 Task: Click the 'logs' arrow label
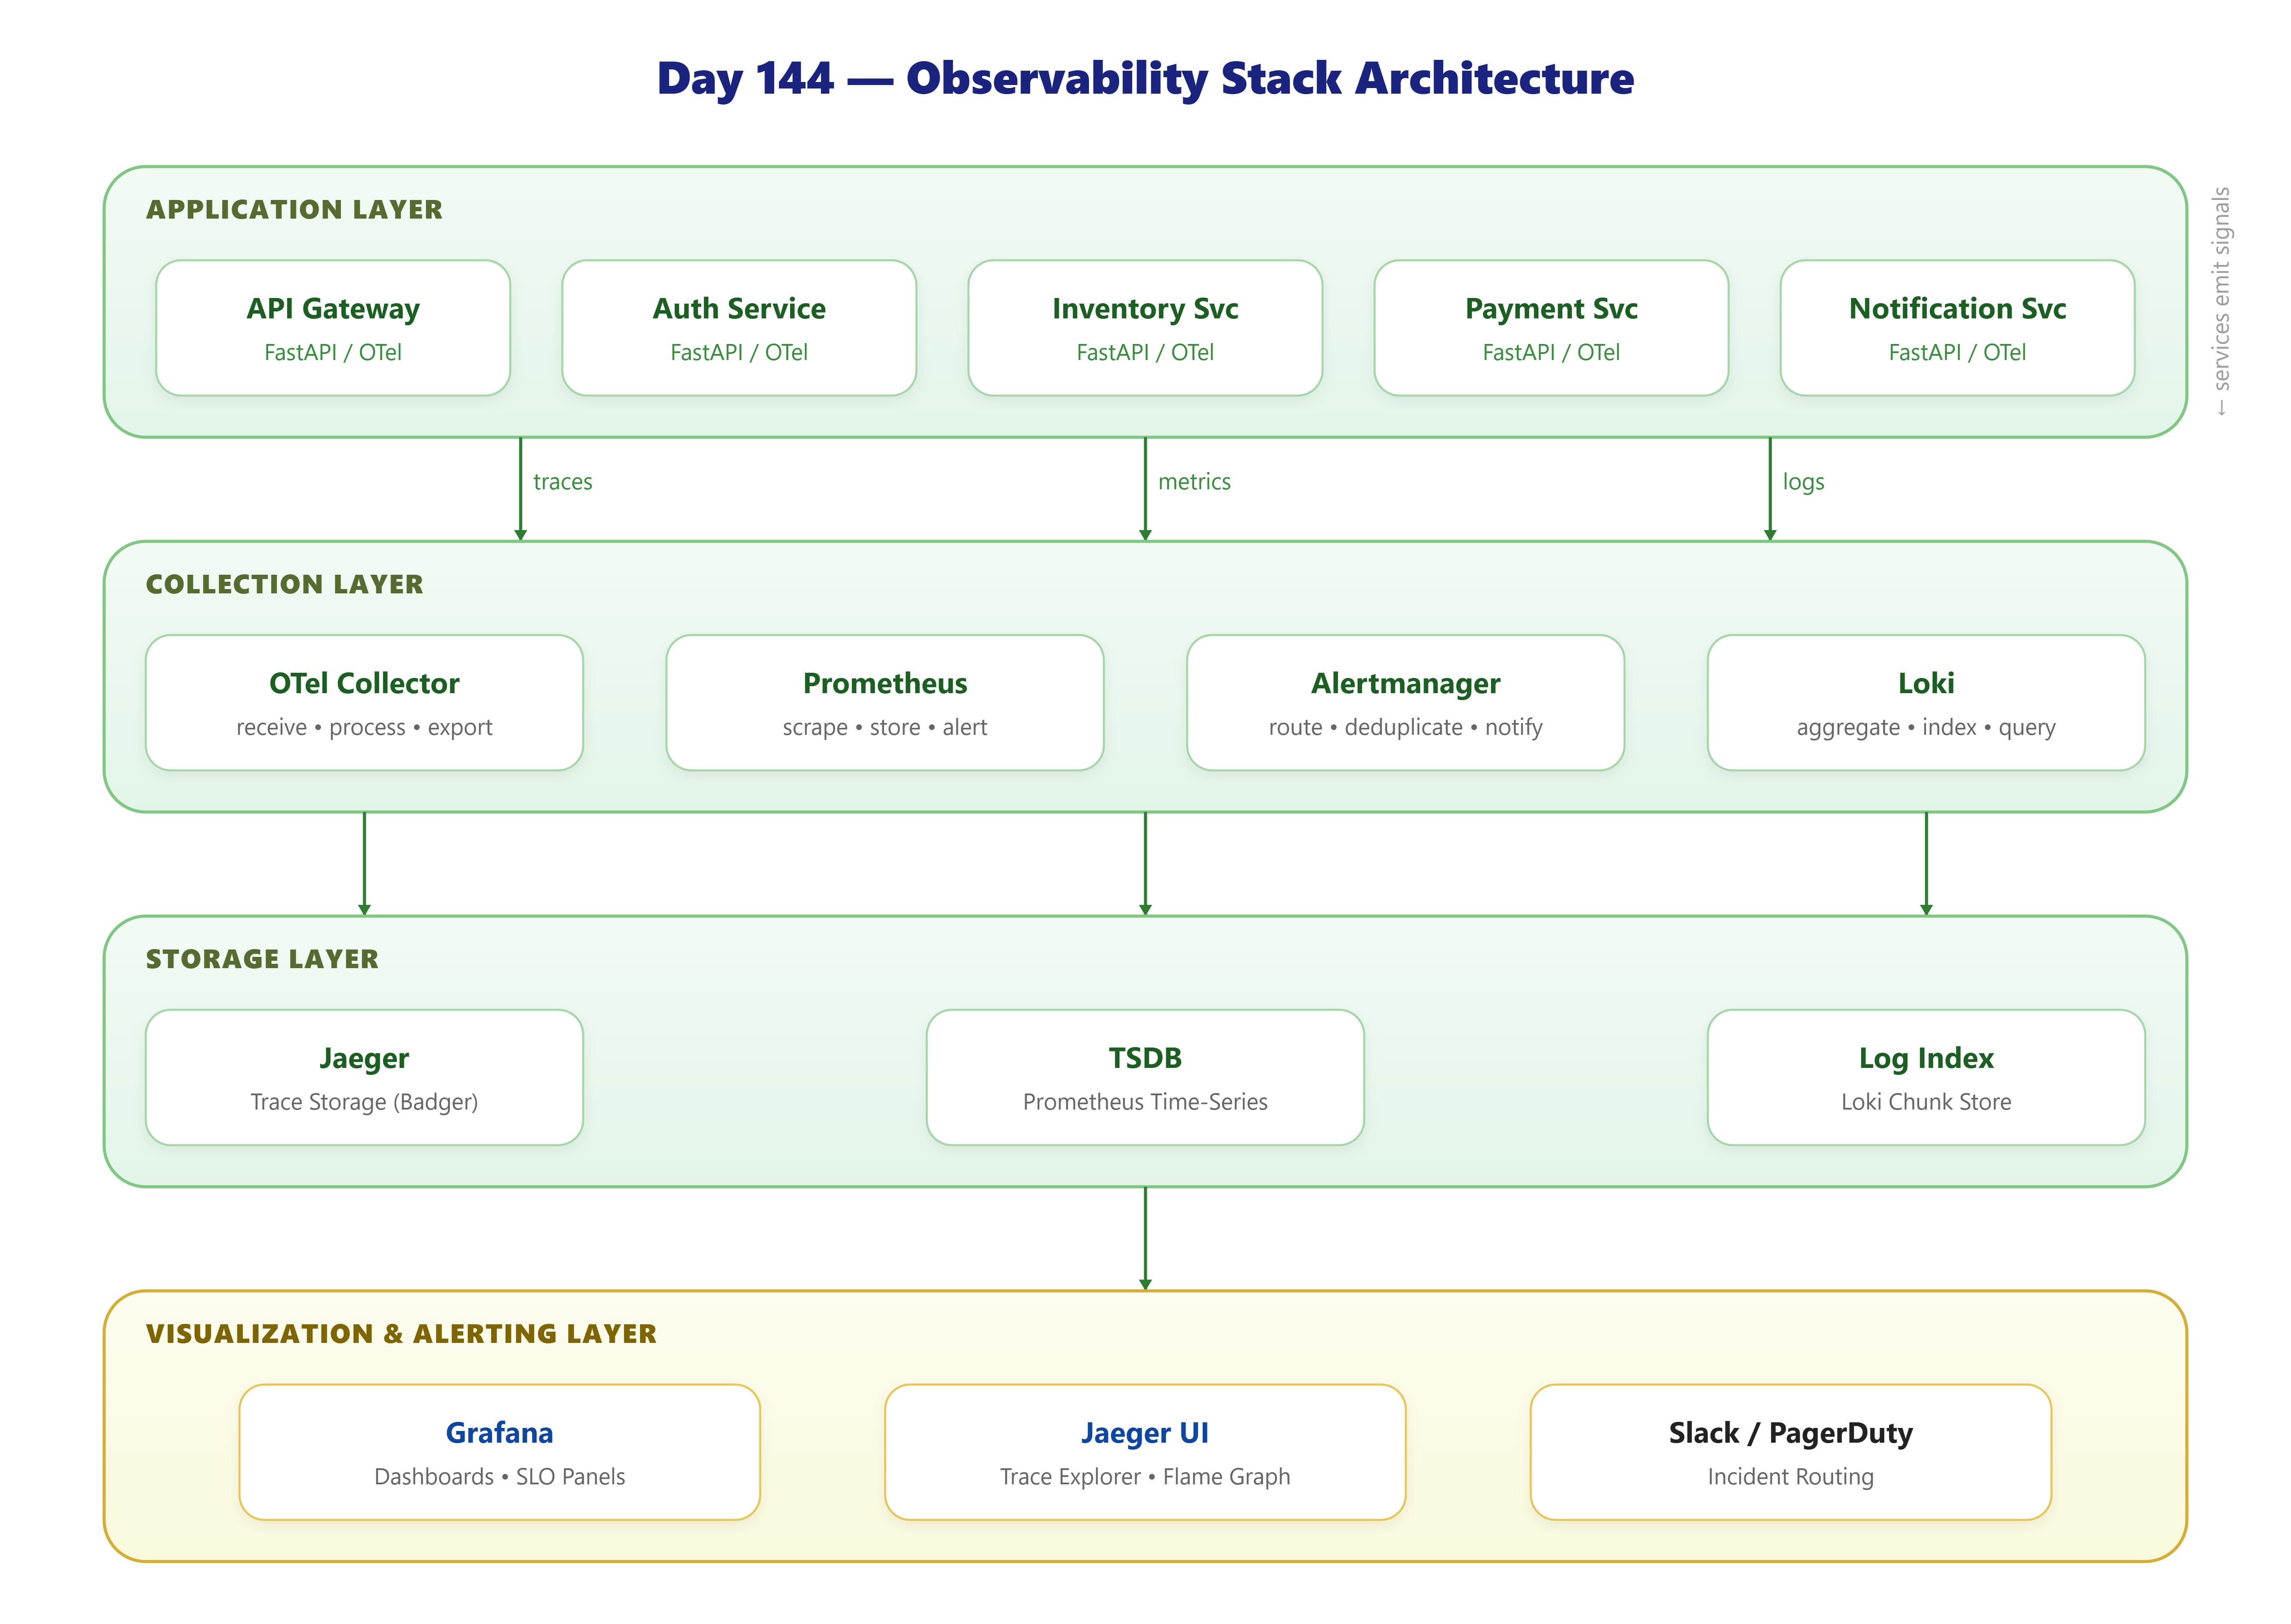pos(1804,483)
